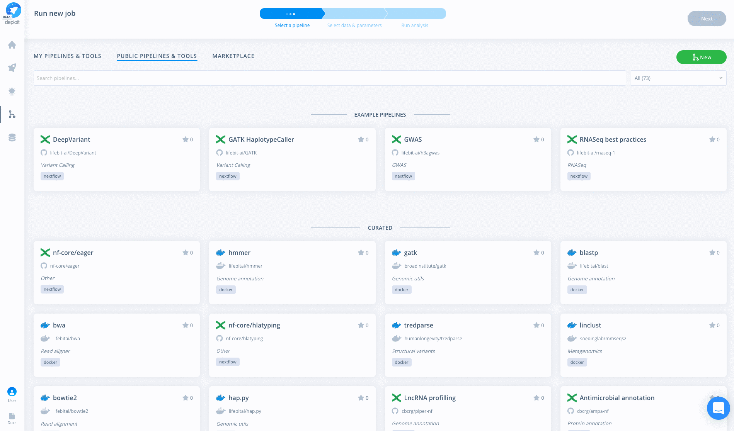This screenshot has height=431, width=734.
Task: Click the GitHub icon beside cbcrg/piper-nf
Action: pyautogui.click(x=395, y=411)
